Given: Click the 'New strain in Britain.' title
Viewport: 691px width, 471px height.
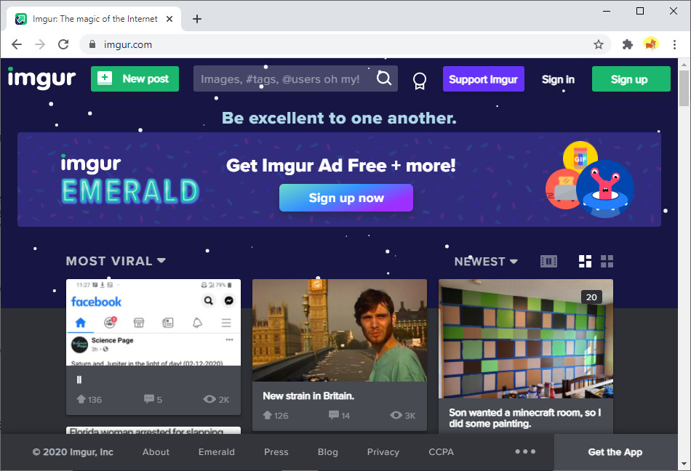Looking at the screenshot, I should [x=308, y=396].
